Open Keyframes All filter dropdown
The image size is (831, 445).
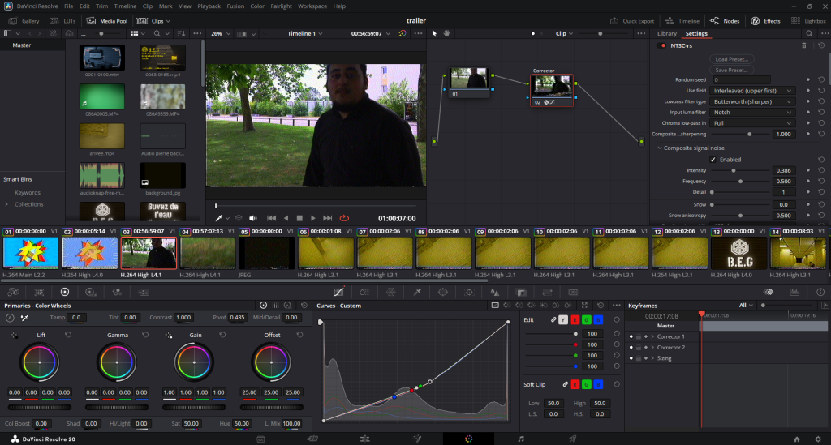pyautogui.click(x=746, y=306)
